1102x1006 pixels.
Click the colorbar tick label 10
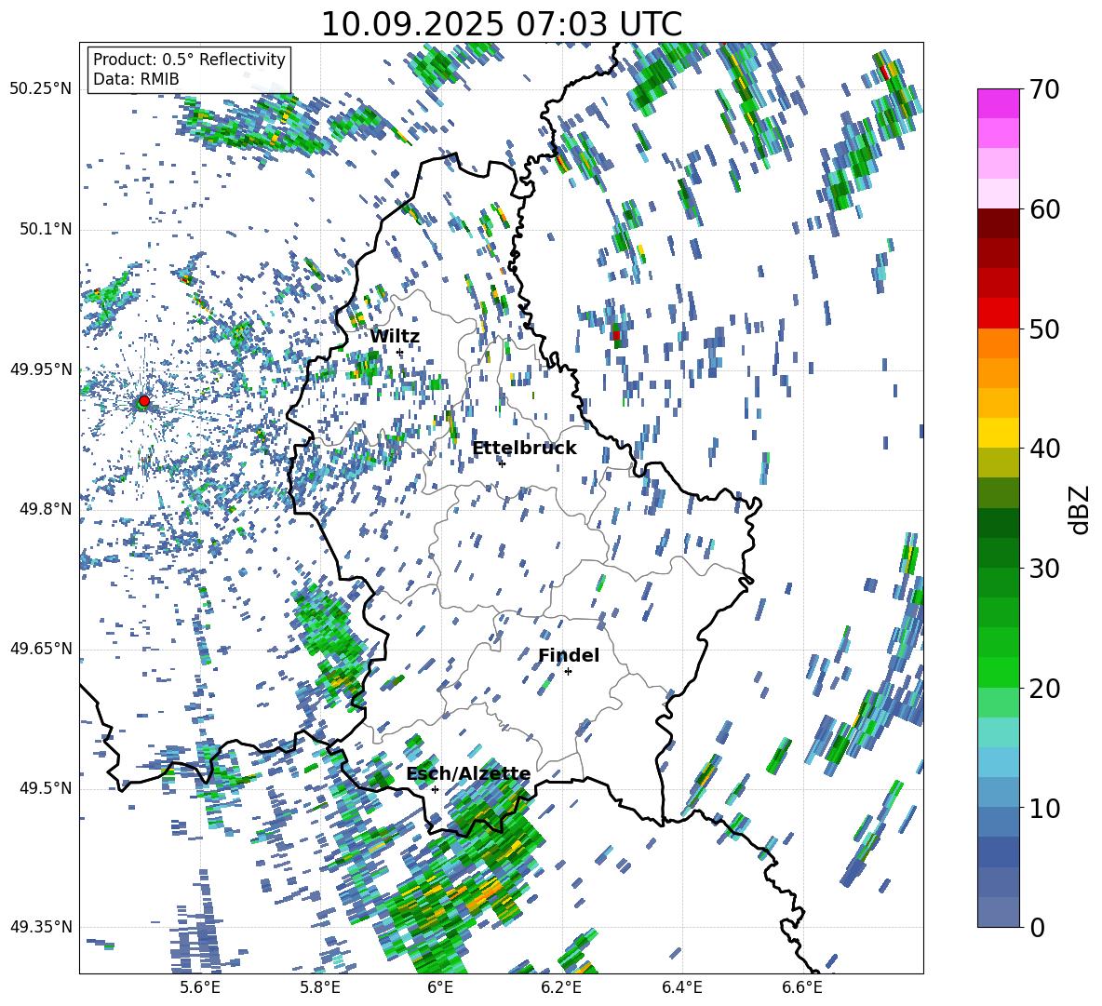pos(1044,808)
